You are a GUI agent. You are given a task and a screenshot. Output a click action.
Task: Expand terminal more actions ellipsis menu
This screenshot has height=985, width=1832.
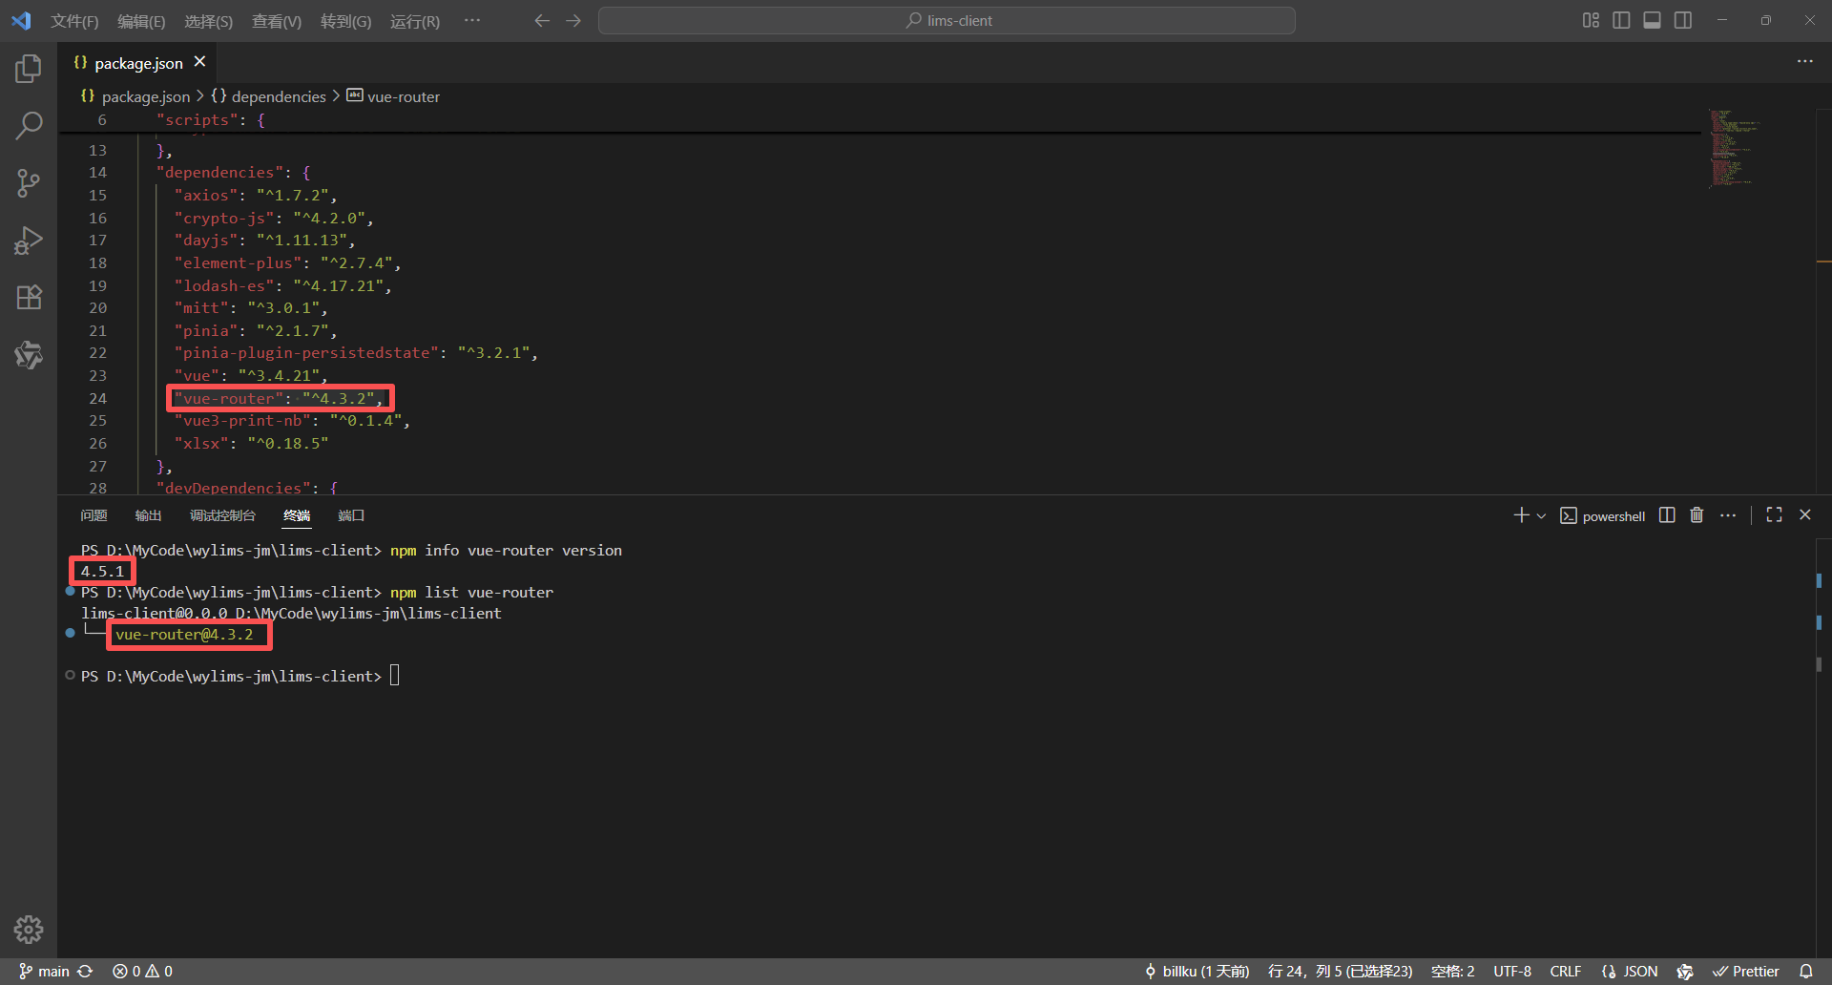[1728, 514]
